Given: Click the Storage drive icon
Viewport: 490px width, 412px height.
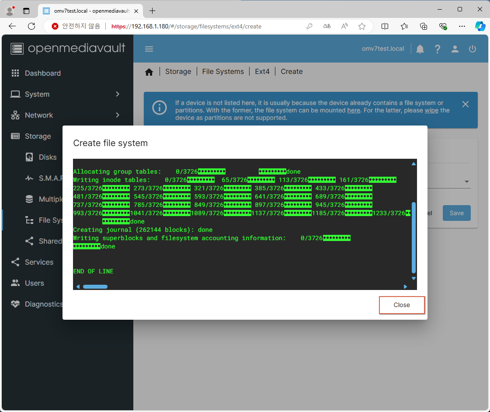Looking at the screenshot, I should (x=15, y=136).
